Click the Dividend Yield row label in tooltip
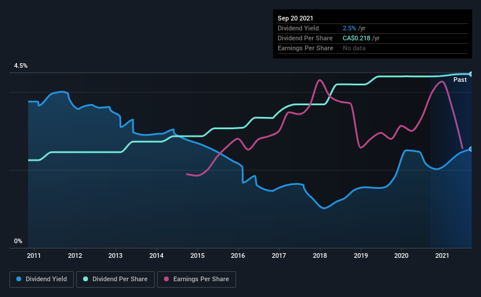 [x=298, y=28]
